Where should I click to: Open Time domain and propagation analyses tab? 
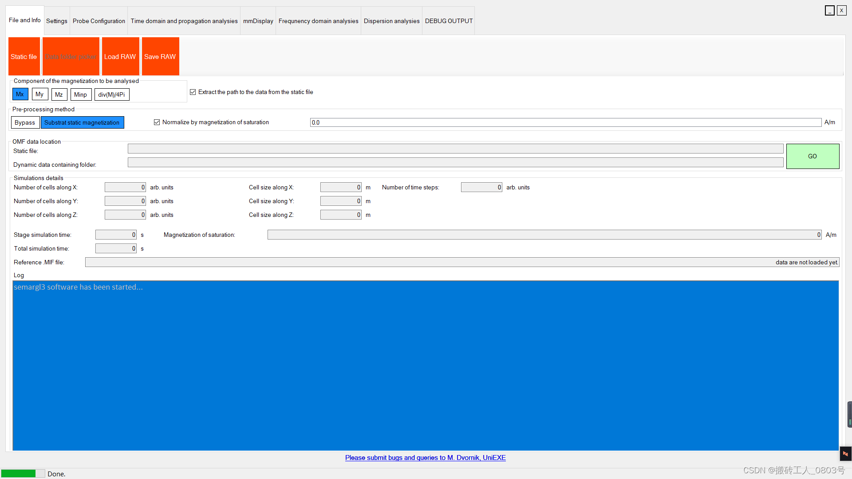click(184, 21)
